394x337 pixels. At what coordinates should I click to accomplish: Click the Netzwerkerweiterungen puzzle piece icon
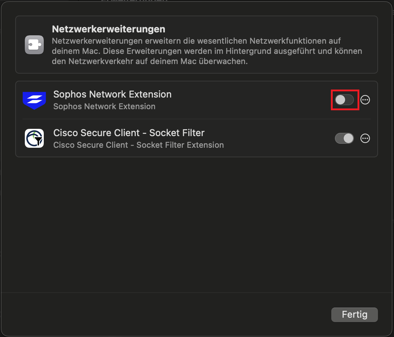(34, 45)
